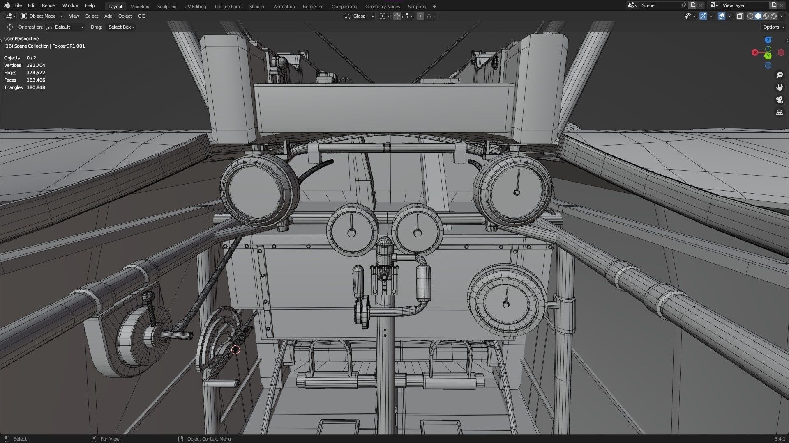
Task: Expand the Select Box drag dropdown
Action: click(x=120, y=27)
